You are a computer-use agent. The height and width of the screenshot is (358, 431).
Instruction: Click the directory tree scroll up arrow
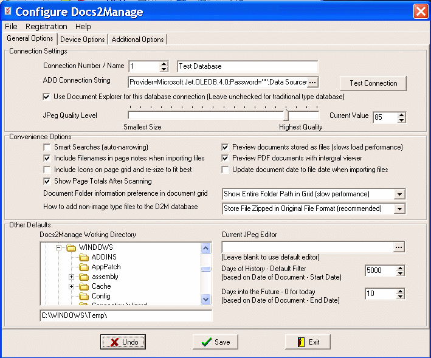(x=206, y=249)
